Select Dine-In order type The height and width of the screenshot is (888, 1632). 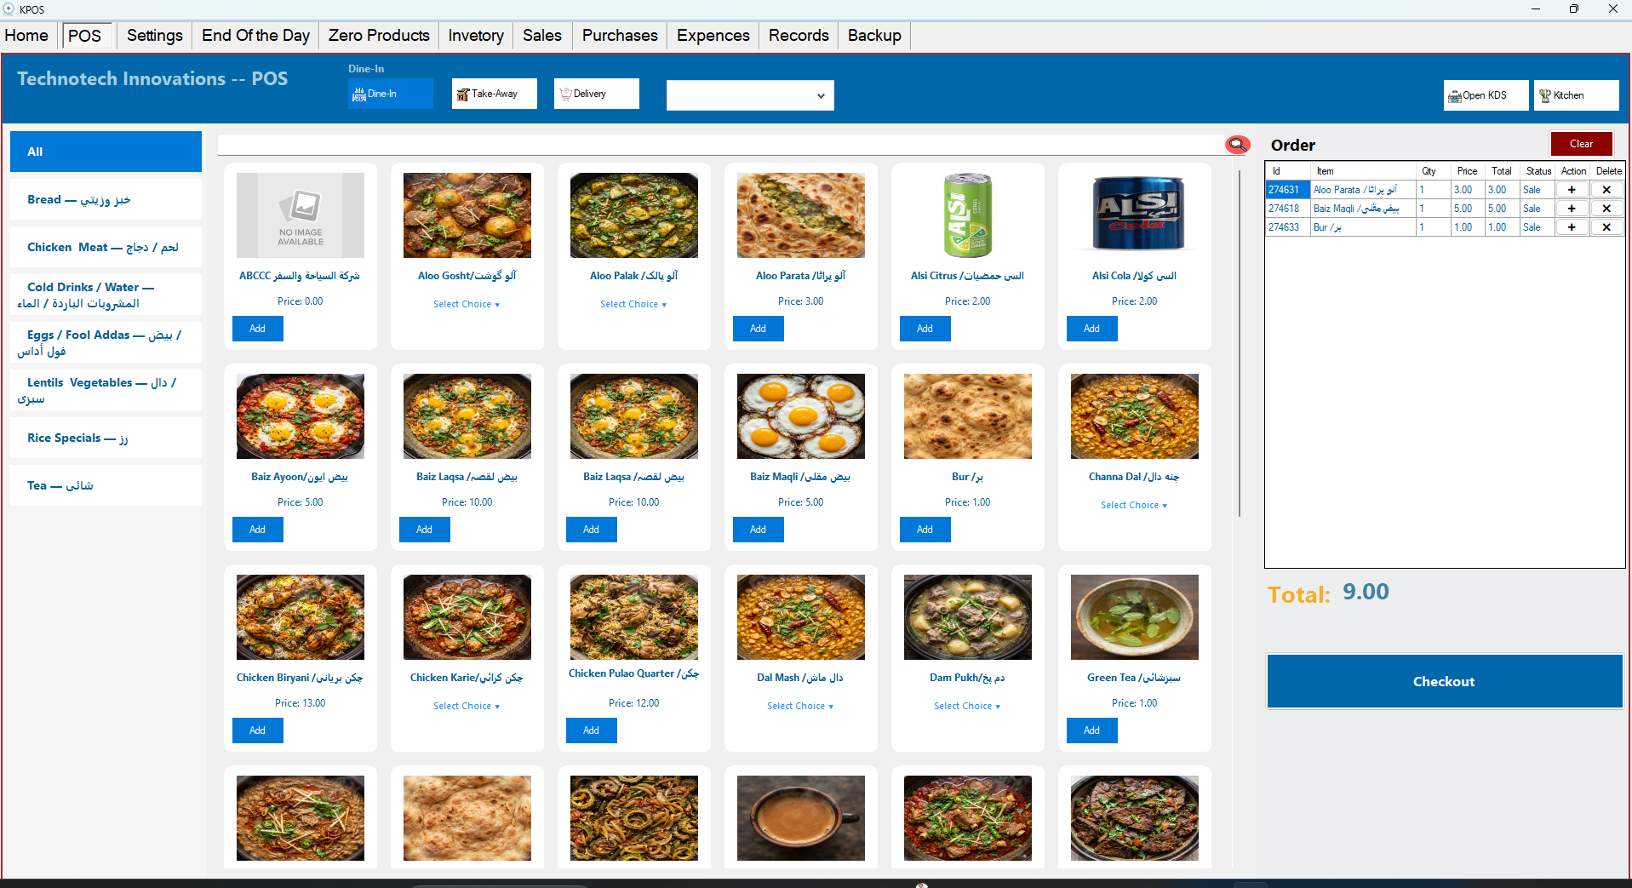coord(391,94)
